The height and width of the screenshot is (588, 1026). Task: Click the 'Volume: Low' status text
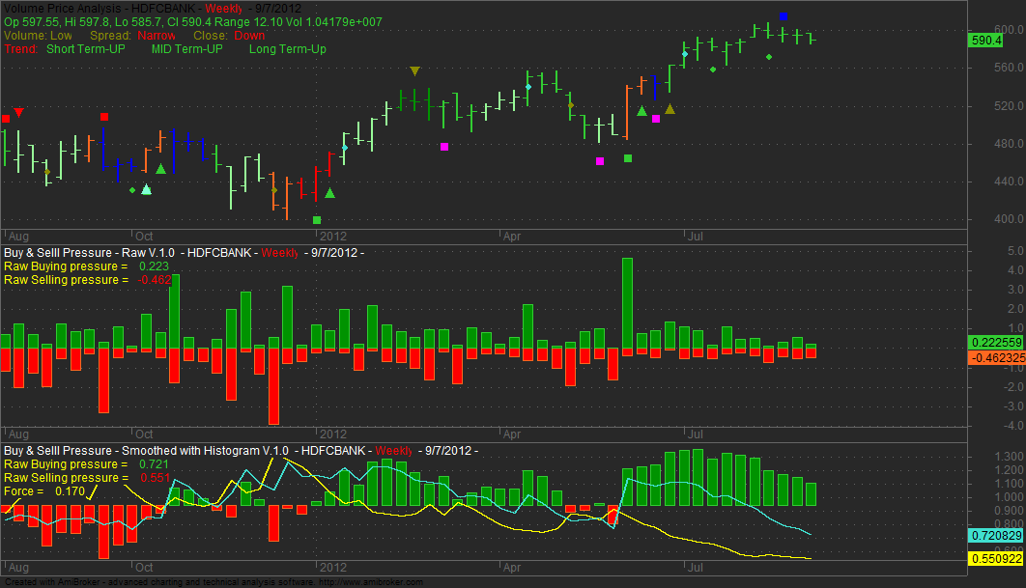[x=38, y=36]
